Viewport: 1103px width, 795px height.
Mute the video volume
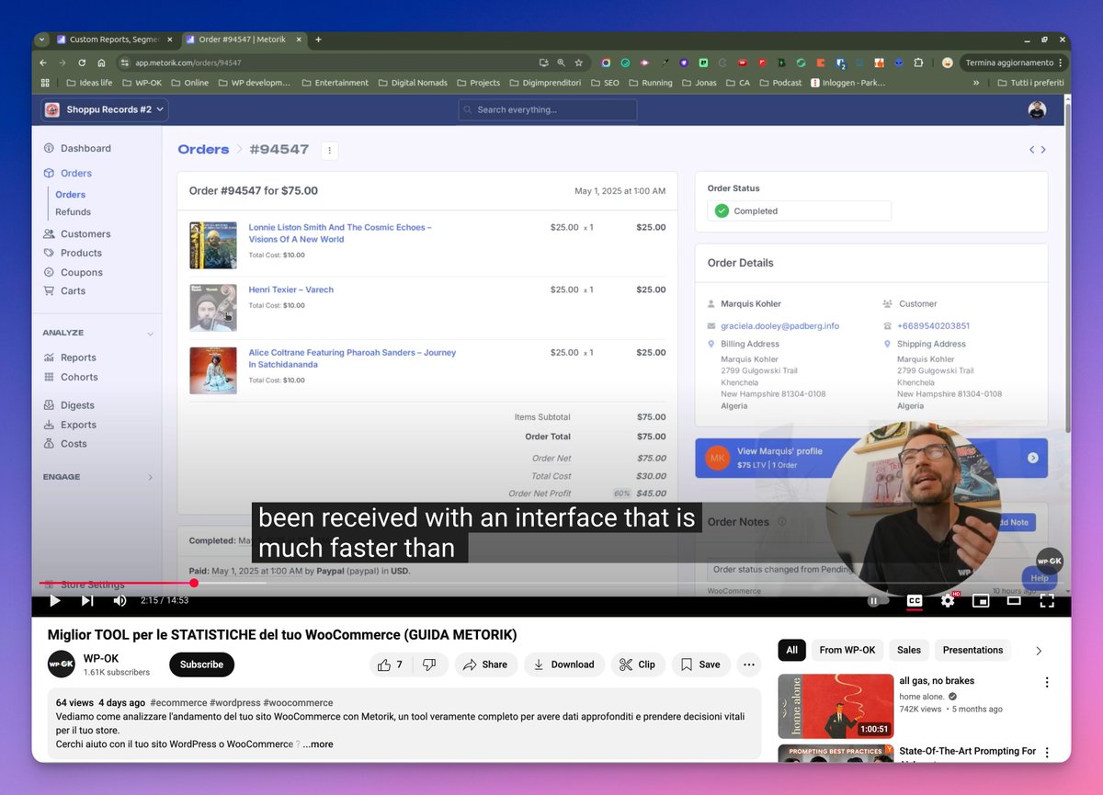120,601
